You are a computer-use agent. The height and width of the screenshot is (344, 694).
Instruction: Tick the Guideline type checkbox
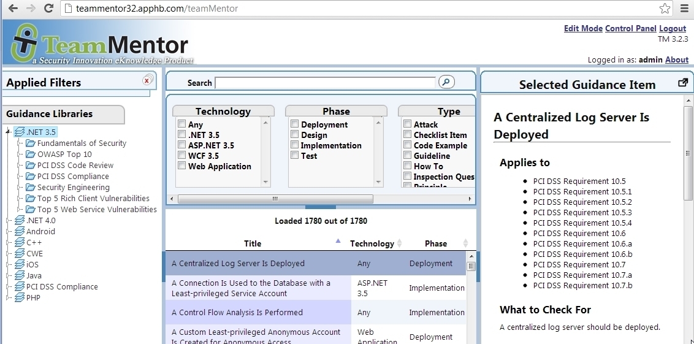pyautogui.click(x=407, y=156)
